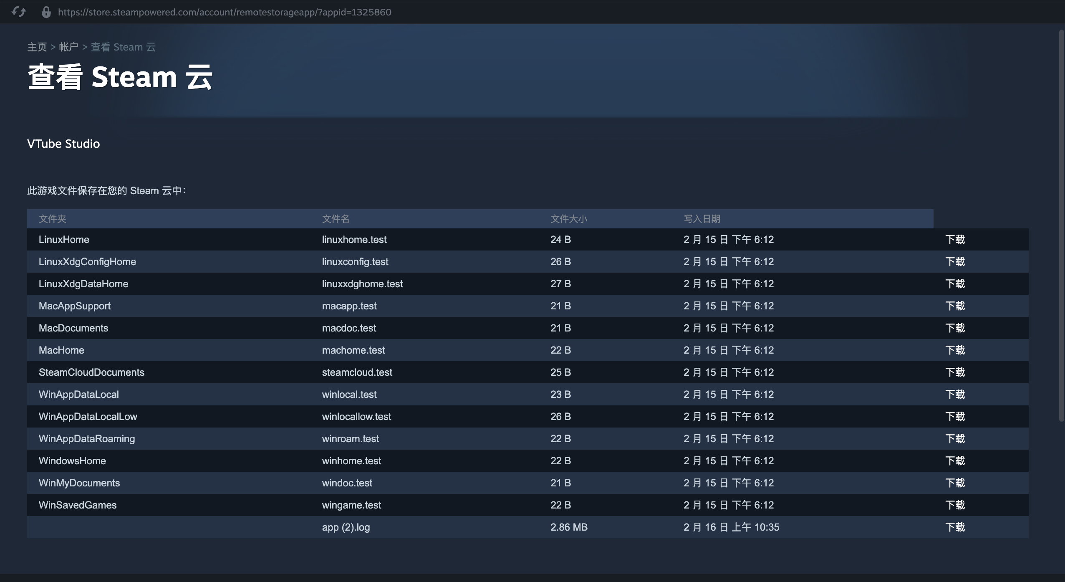Download the wingame.test file
This screenshot has height=582, width=1065.
click(x=955, y=505)
